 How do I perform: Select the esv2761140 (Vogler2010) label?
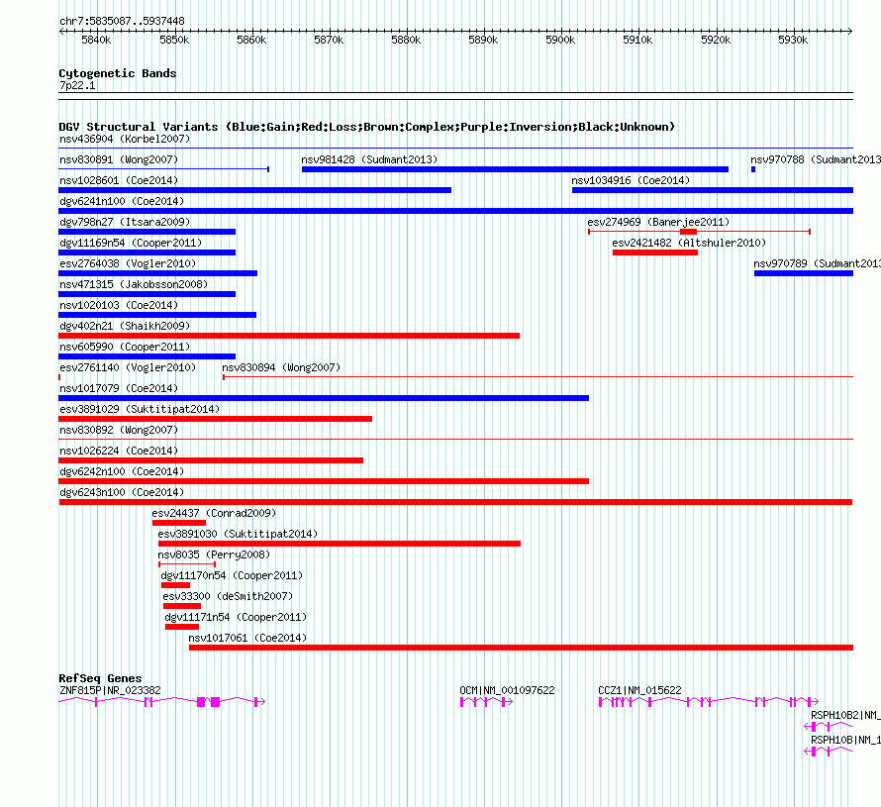(128, 367)
